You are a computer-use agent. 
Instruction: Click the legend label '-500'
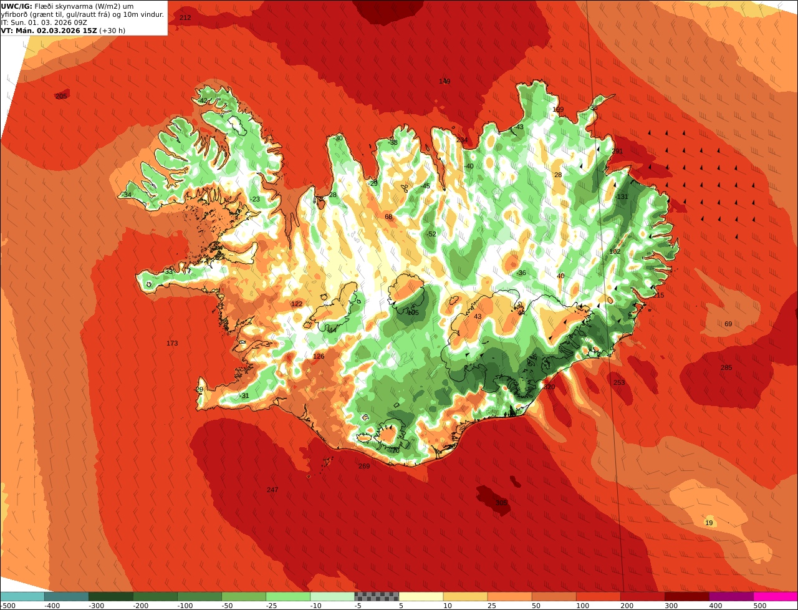[x=7, y=606]
